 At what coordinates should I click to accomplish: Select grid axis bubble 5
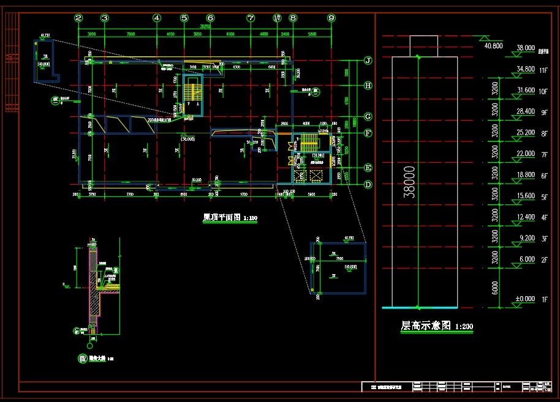coord(184,18)
